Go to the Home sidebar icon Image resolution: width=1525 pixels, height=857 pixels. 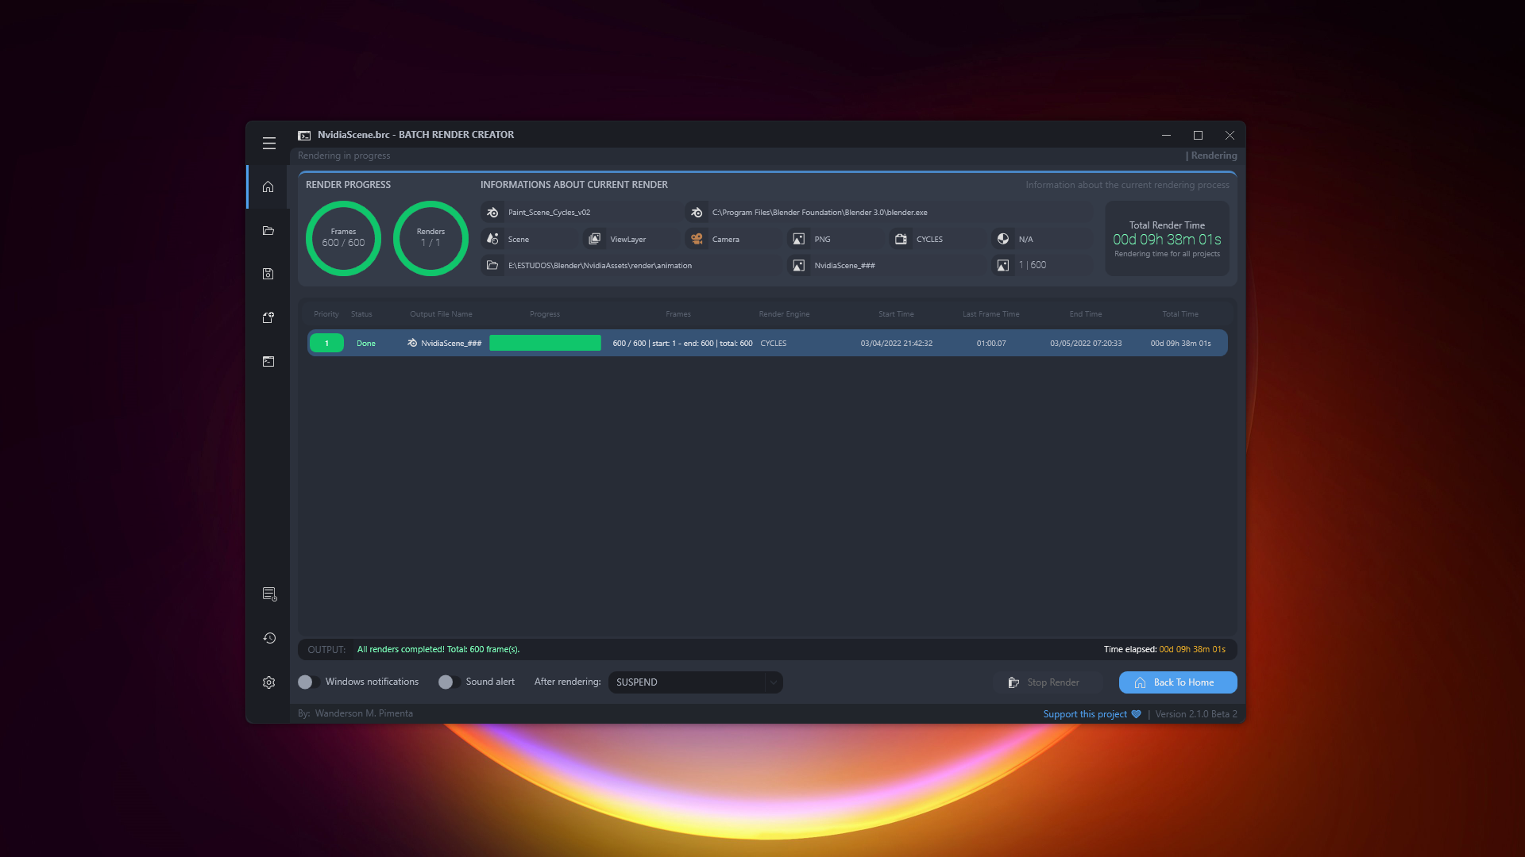pos(268,187)
